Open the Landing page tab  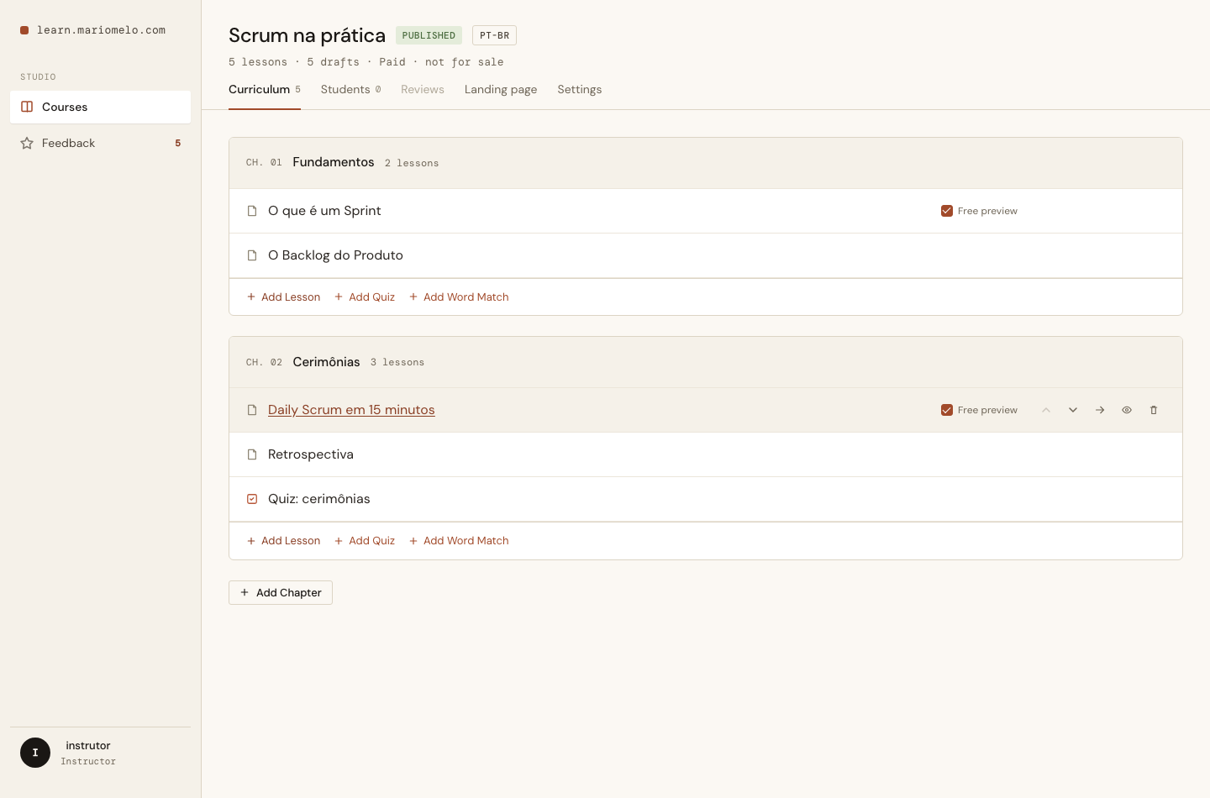point(501,90)
